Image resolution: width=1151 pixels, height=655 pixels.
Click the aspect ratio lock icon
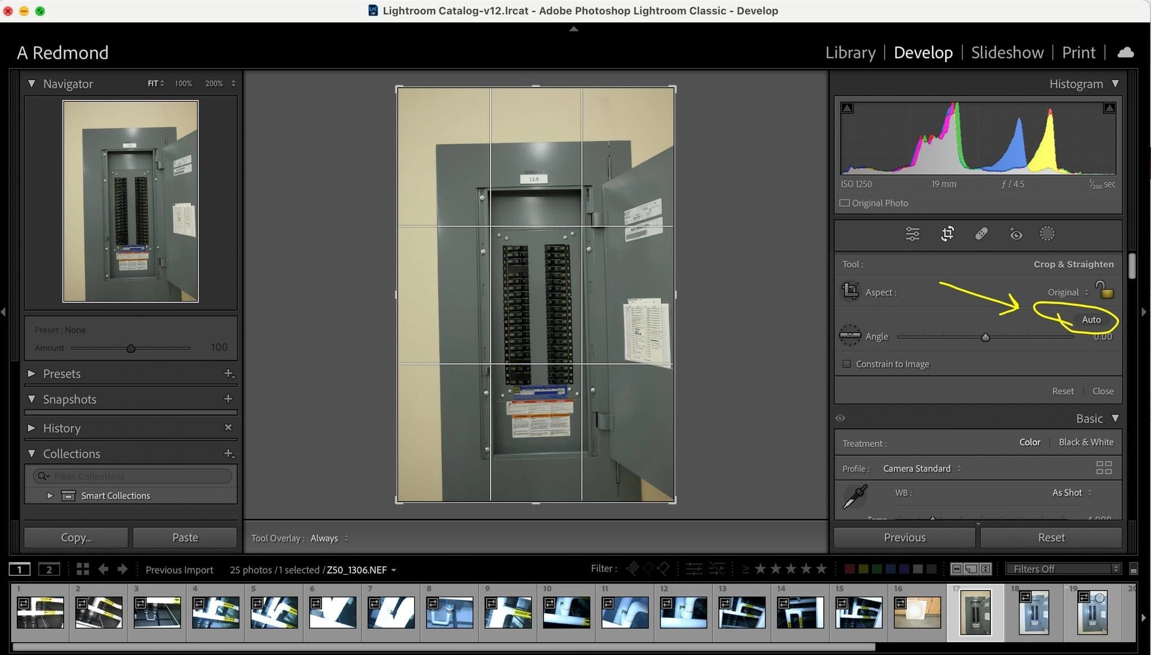click(x=1105, y=290)
